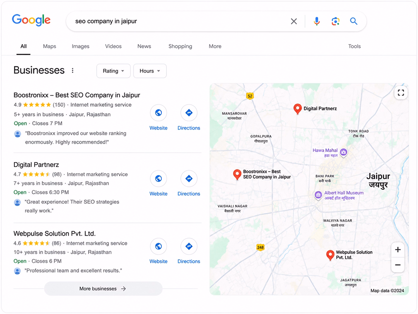Screen dimensions: 418x314
Task: Click Directions label under Webpulse Solution
Action: (x=189, y=261)
